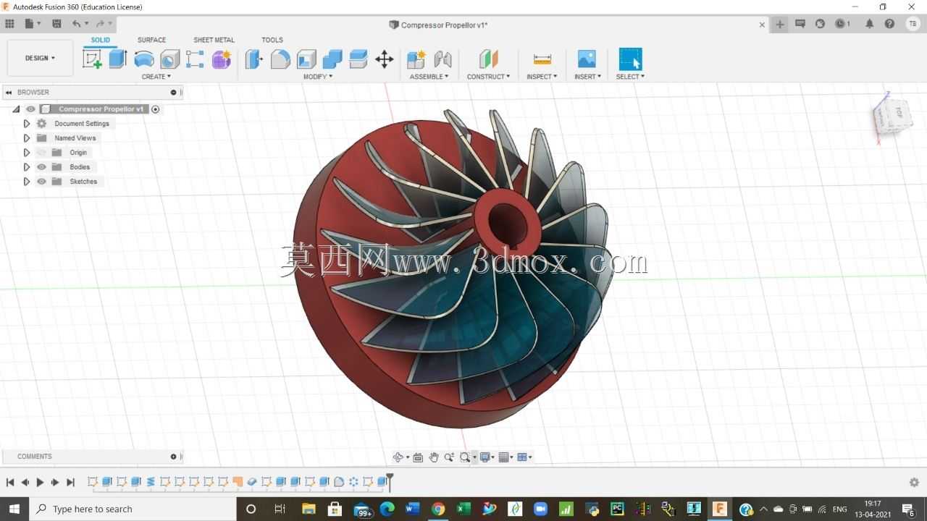Activate the Compressor Propellor v1 component radio

click(x=156, y=109)
